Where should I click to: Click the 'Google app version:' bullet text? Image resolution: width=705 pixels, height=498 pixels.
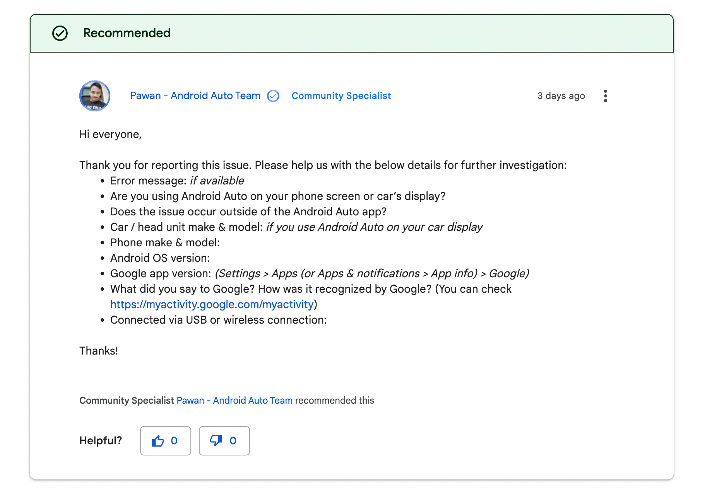coord(320,273)
